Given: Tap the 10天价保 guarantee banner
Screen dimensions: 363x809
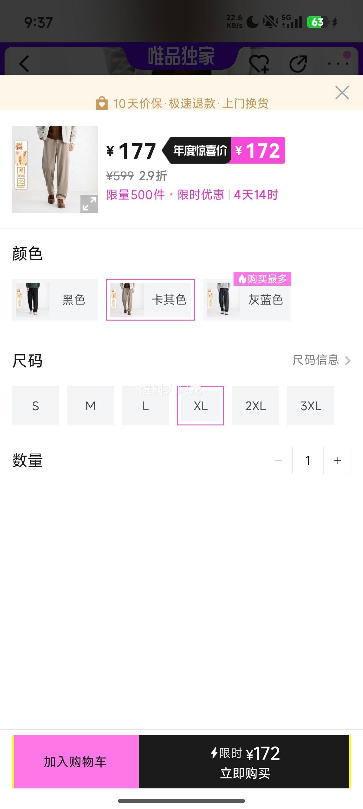Looking at the screenshot, I should (x=182, y=103).
